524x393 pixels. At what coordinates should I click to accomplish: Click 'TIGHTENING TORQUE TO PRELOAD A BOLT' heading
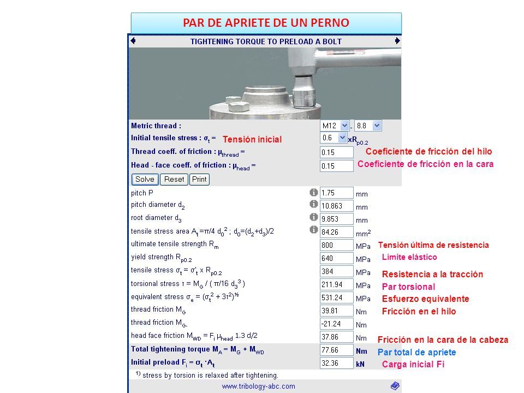[x=266, y=41]
